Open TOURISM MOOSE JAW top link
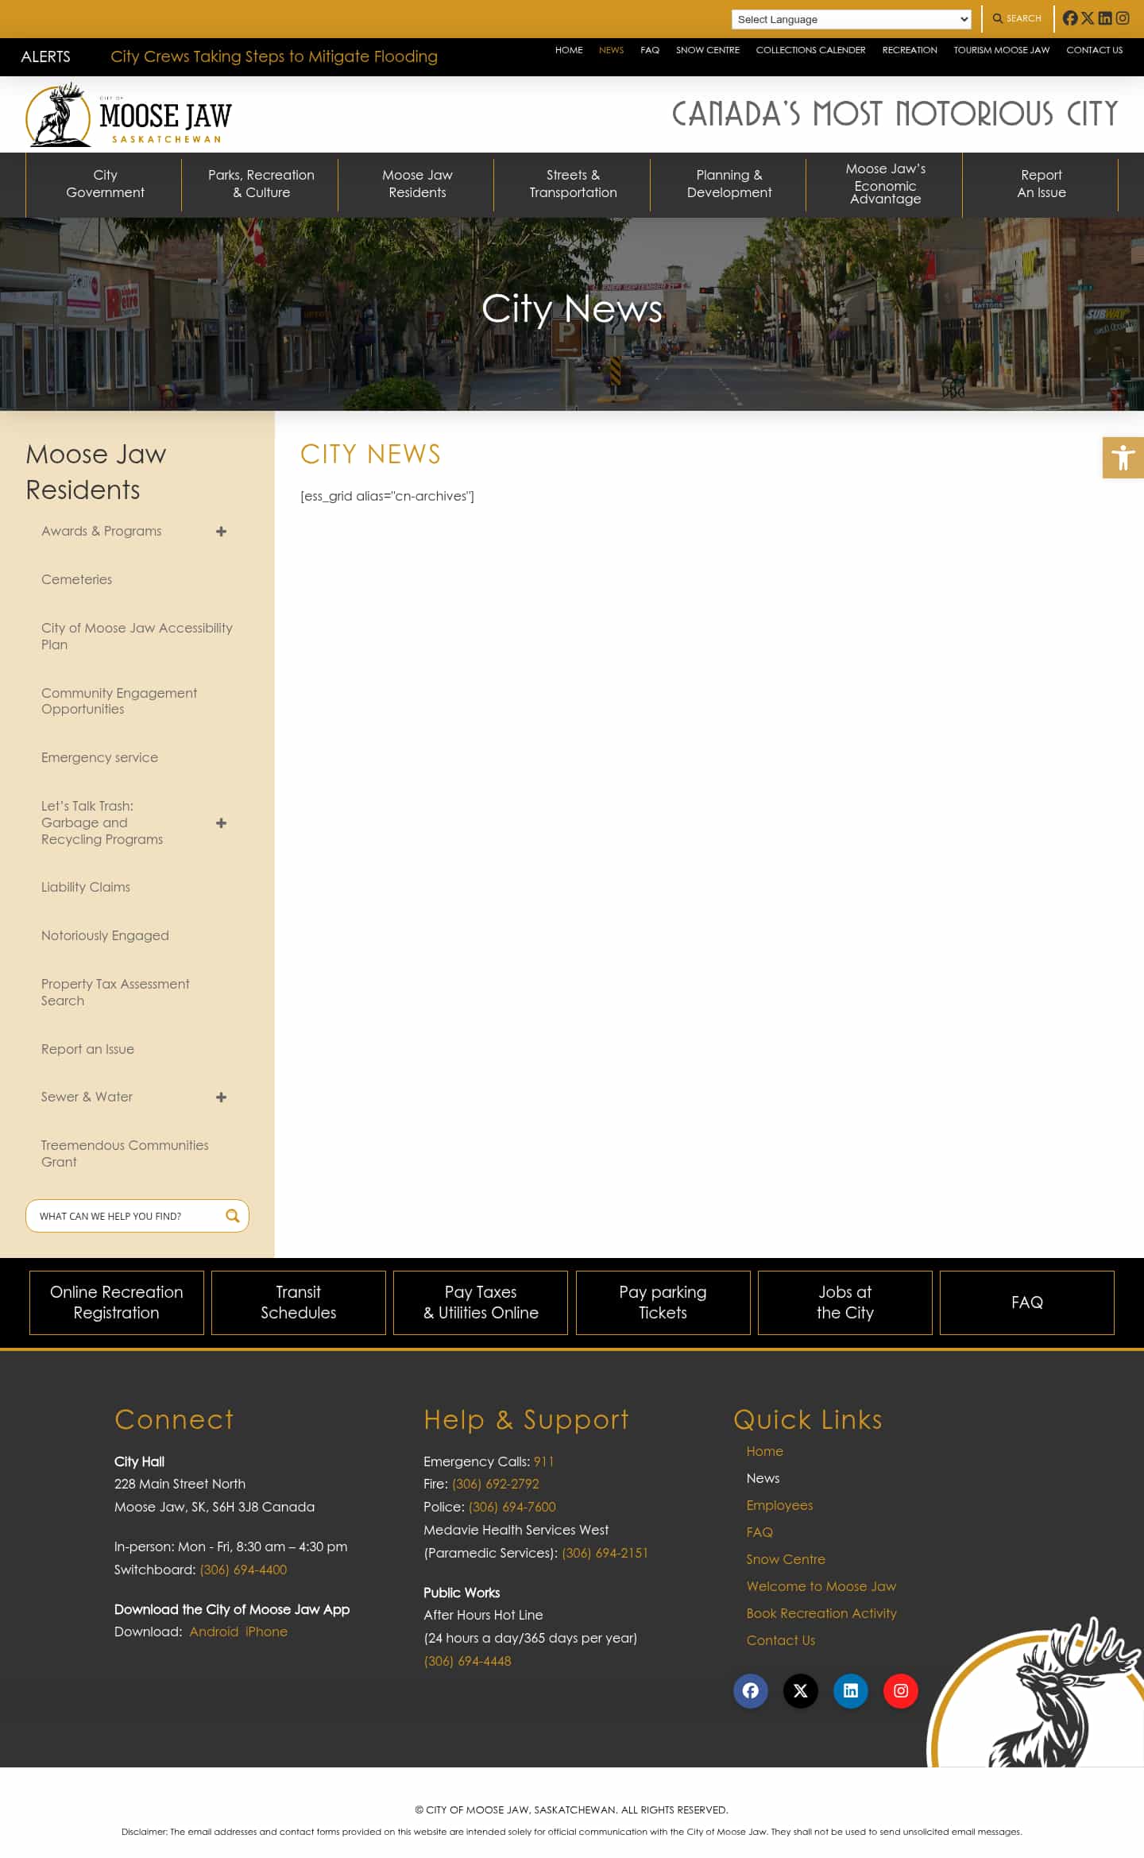1144x1858 pixels. [x=1001, y=50]
